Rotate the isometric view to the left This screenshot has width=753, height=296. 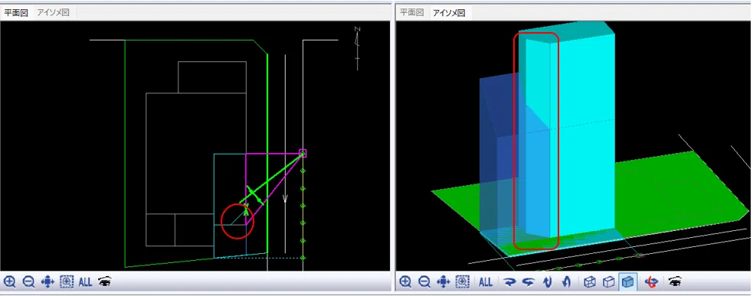click(x=528, y=282)
